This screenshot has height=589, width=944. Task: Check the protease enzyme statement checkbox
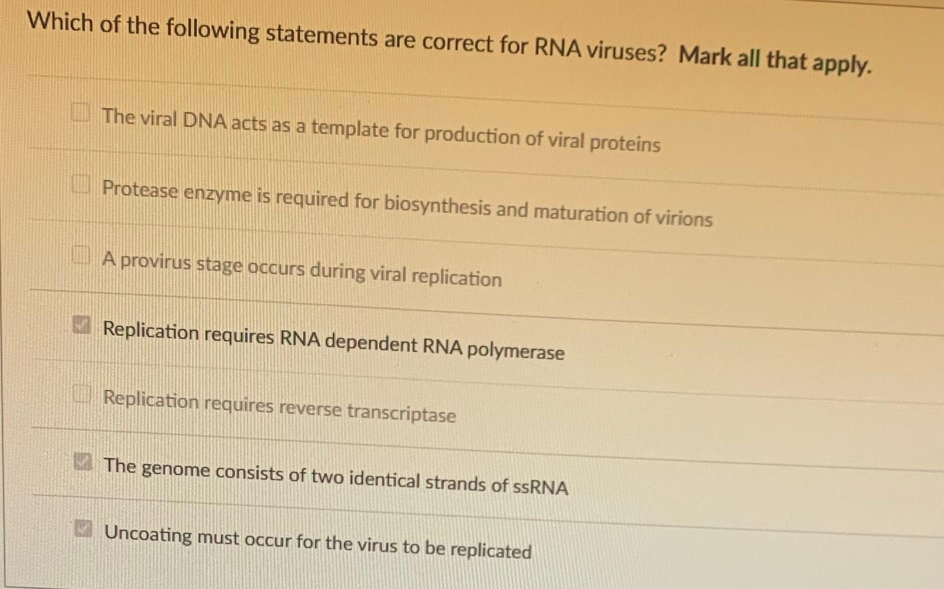(81, 185)
